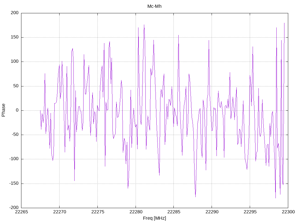
Task: Click the 0 y-axis tick label
Action: (x=17, y=110)
